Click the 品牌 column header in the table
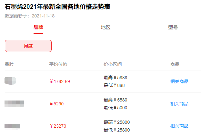Viewport: 201px width, 138px height. point(9,64)
